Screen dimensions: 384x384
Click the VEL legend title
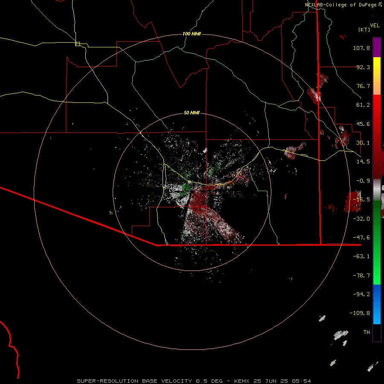coord(375,26)
